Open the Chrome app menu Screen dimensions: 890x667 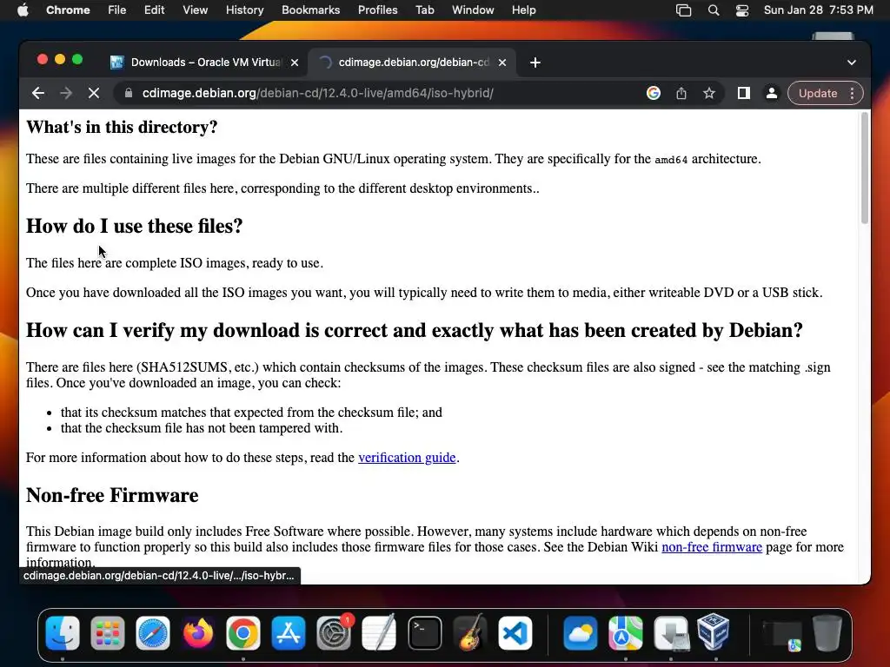68,10
